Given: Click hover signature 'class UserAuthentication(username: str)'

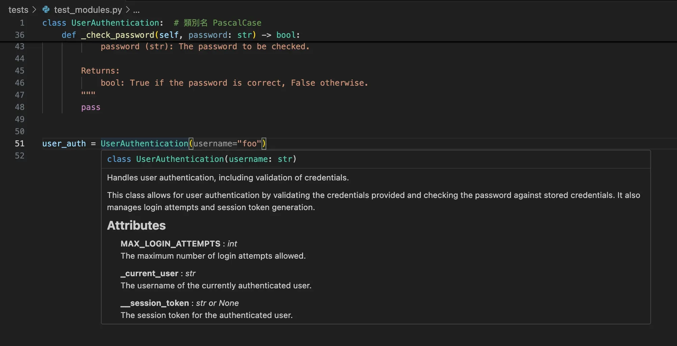Looking at the screenshot, I should click(201, 159).
